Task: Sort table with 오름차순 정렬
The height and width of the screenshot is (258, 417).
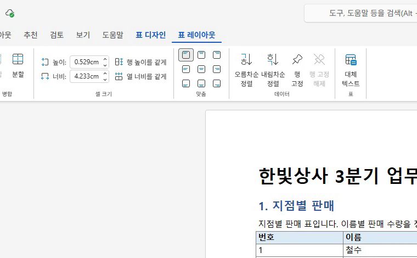Action: pos(246,70)
